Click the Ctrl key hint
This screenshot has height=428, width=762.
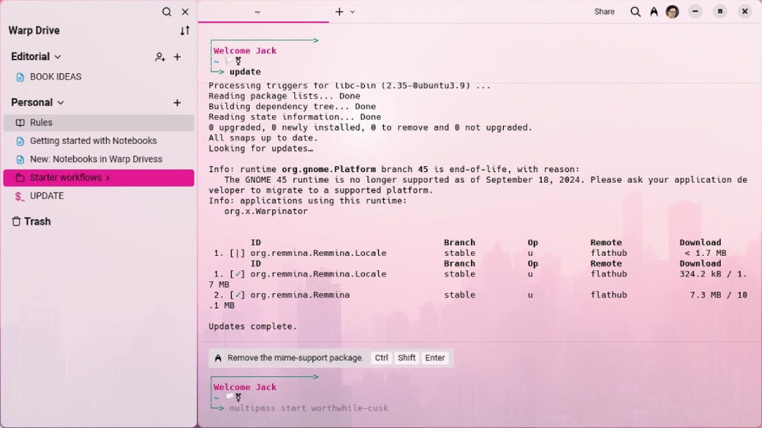(382, 358)
